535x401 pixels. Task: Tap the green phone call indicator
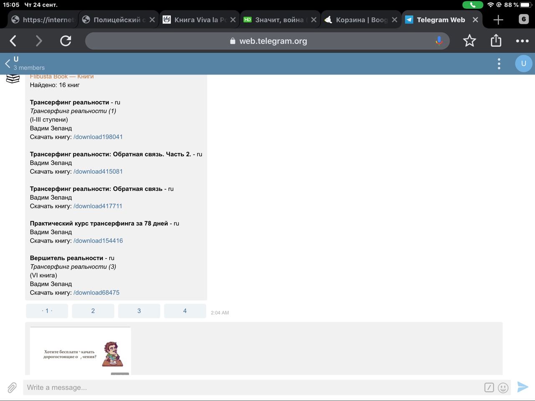473,5
